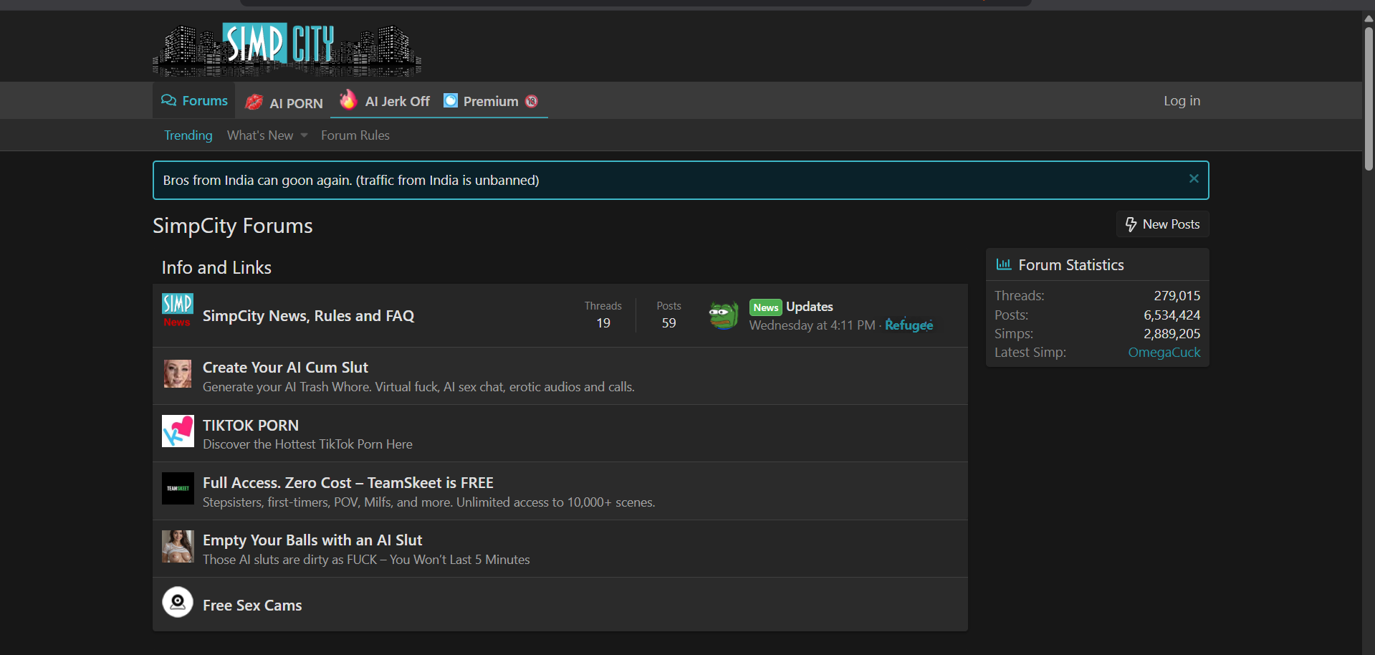Click the Forum Statistics bar chart icon

tap(1004, 264)
